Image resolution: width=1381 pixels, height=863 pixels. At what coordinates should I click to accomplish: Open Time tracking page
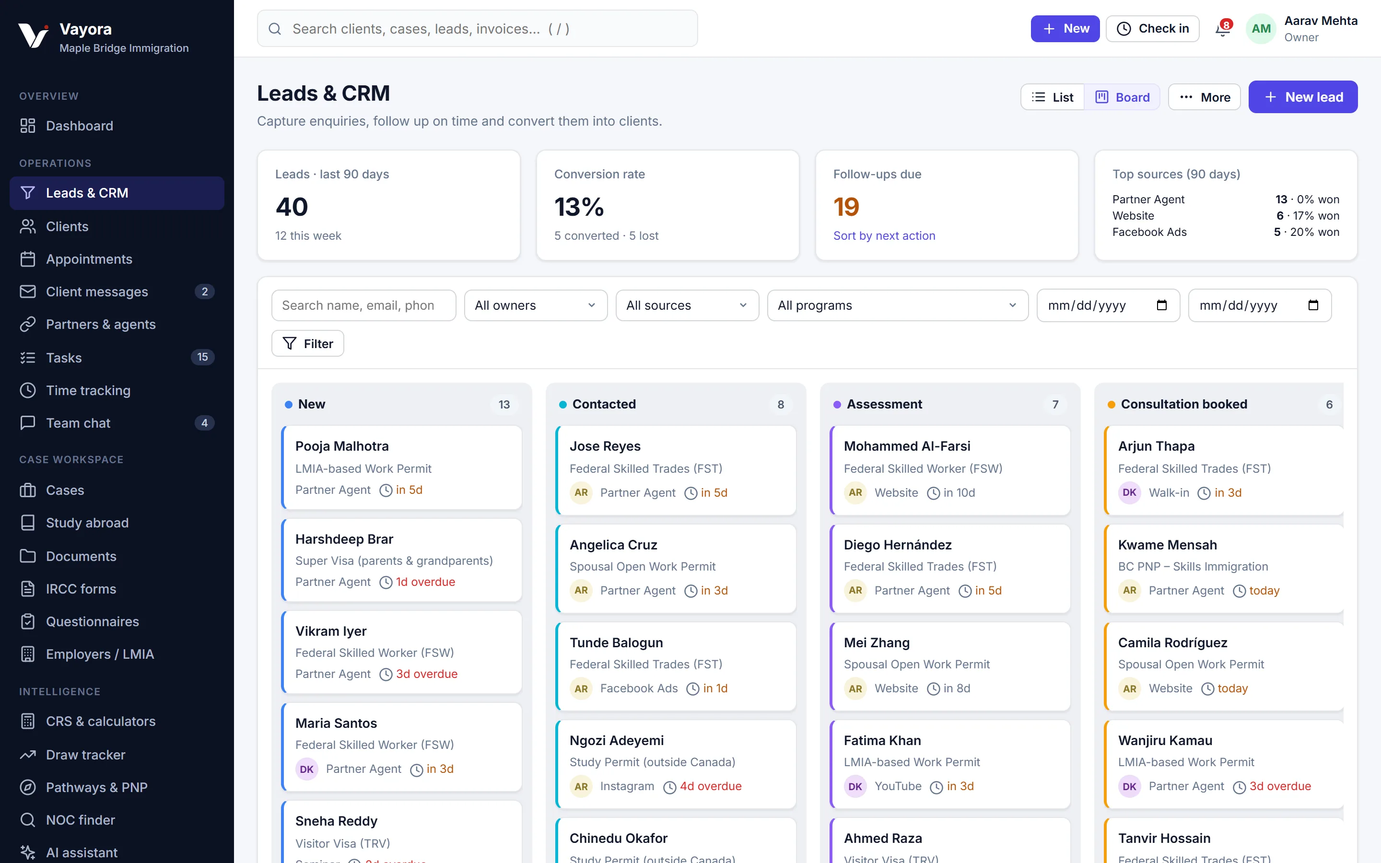click(x=117, y=390)
